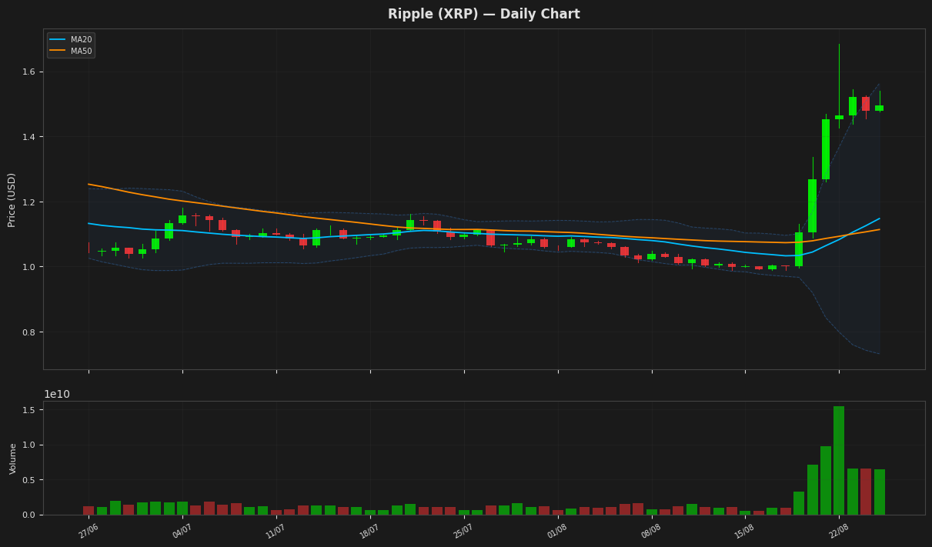The image size is (932, 547).
Task: Click the orange MA50 legend line swatch
Action: pos(58,51)
